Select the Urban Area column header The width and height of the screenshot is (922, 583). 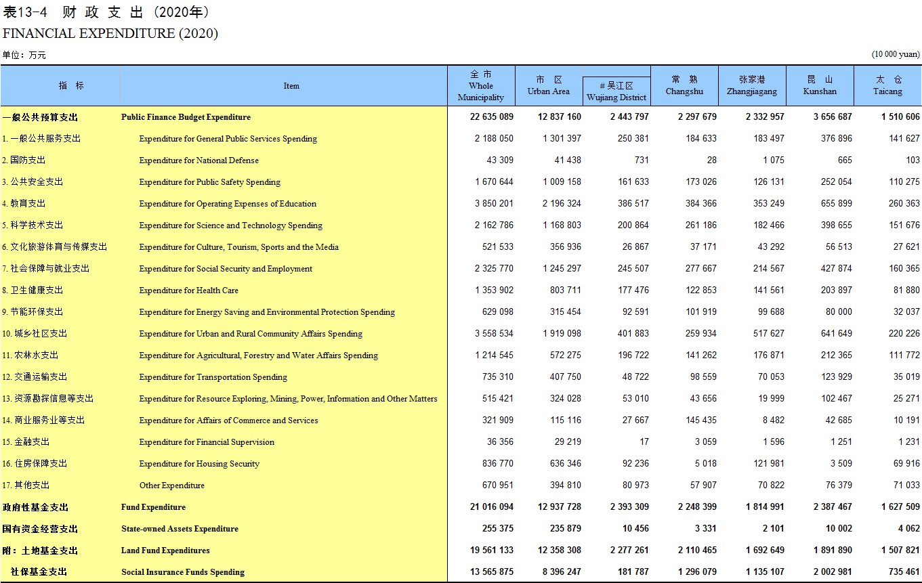549,86
